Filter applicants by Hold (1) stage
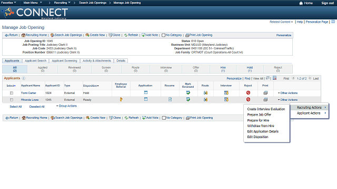 (x=250, y=69)
